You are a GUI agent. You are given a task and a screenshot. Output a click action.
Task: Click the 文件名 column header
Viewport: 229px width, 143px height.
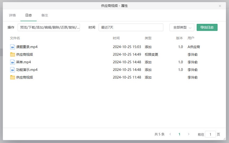[x=15, y=38]
